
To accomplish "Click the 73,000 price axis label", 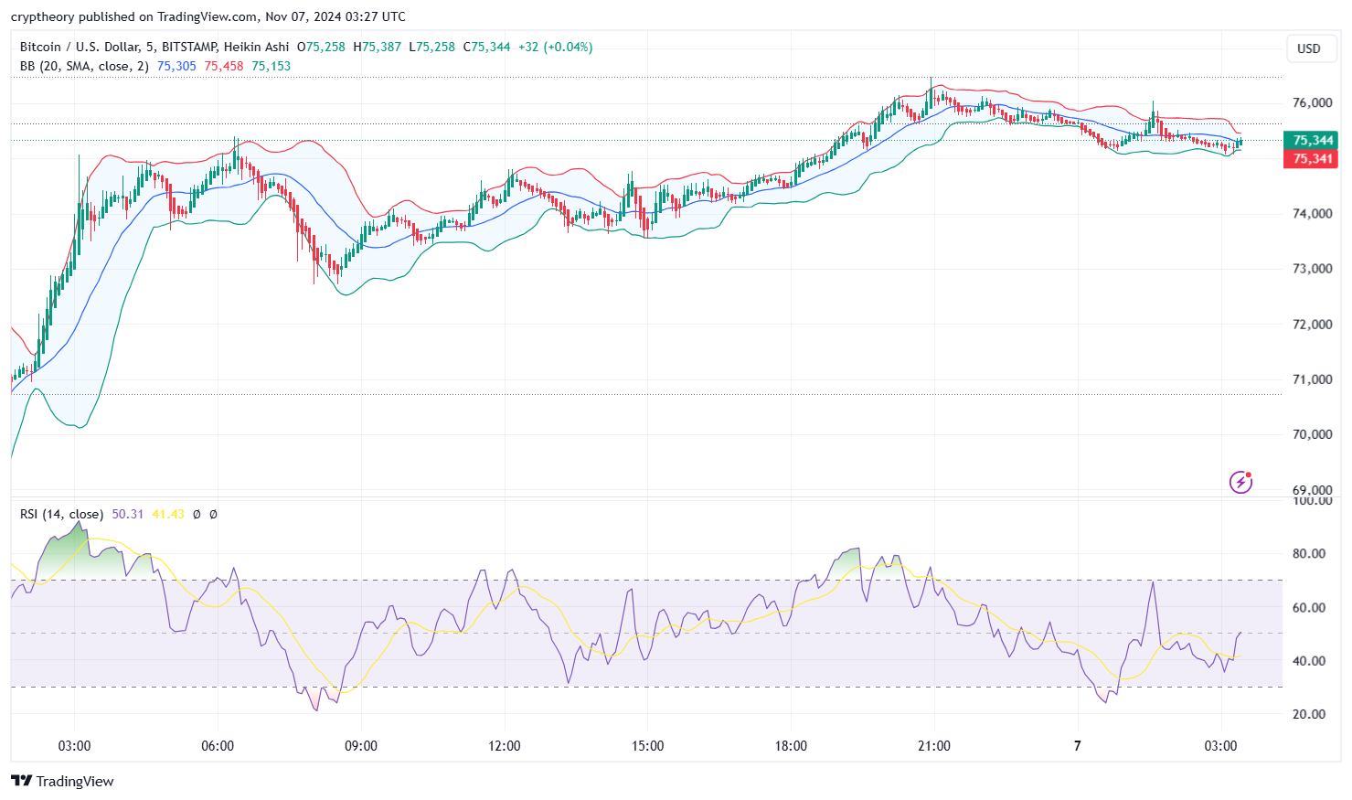I will (x=1312, y=269).
